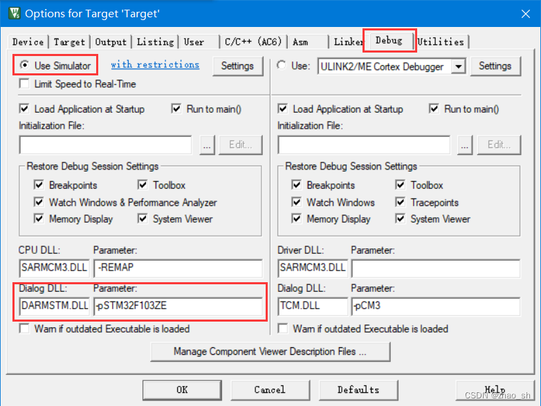The height and width of the screenshot is (406, 541).
Task: Switch to the Device tab
Action: click(x=28, y=42)
